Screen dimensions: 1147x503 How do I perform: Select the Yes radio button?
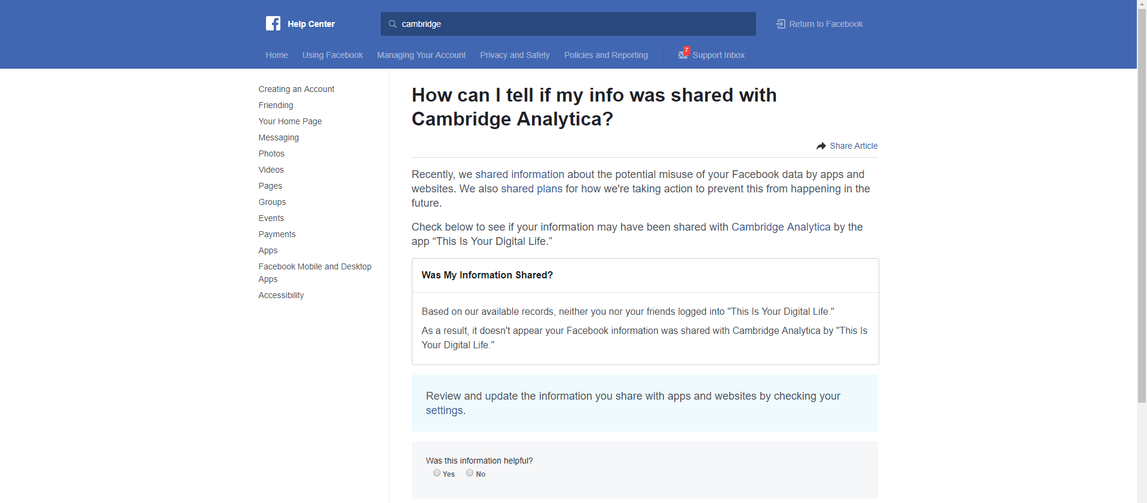coord(437,473)
